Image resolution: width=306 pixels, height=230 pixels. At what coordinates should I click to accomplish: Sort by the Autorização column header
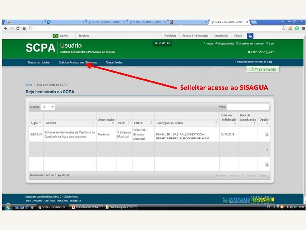106,121
